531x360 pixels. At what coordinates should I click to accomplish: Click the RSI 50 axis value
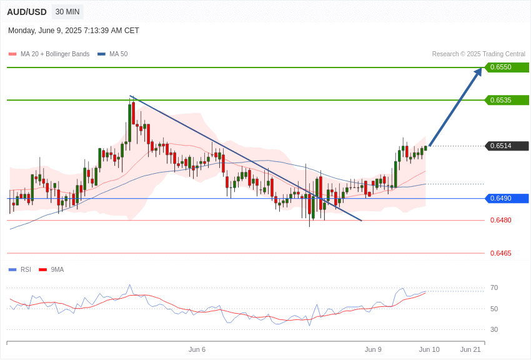tap(494, 309)
